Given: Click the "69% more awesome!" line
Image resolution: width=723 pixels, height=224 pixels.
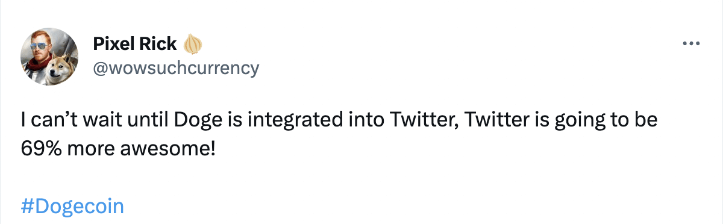Looking at the screenshot, I should [x=117, y=147].
